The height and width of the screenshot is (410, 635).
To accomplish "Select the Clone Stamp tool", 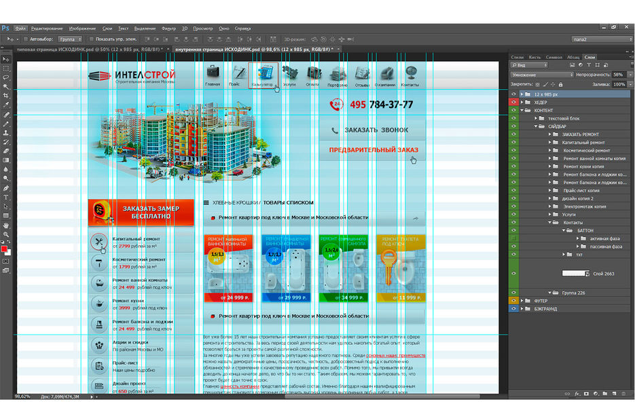I will click(5, 133).
